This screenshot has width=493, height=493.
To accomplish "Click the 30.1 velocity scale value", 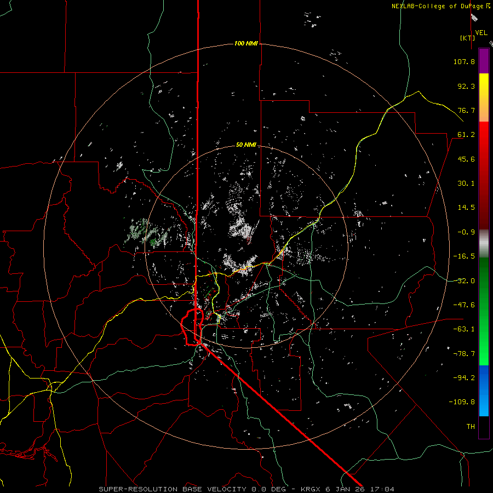I will (x=466, y=184).
